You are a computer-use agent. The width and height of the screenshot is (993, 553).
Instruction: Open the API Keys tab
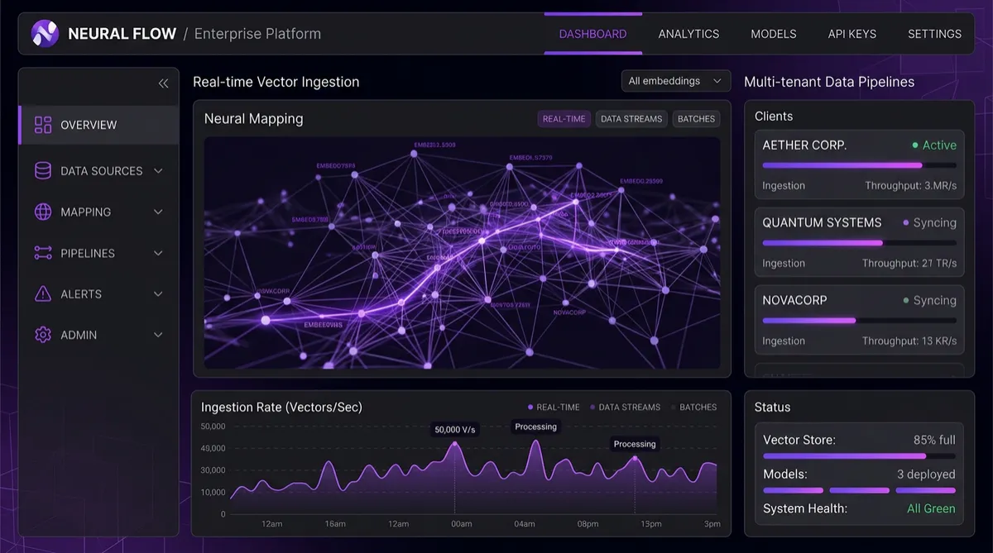point(852,34)
